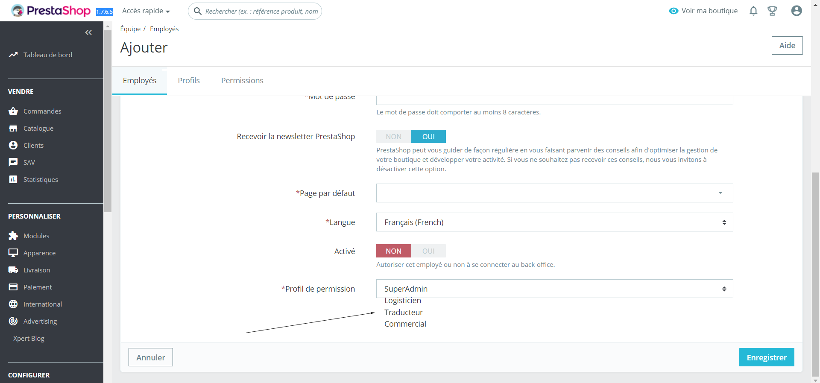Open International globe icon in sidebar

click(x=13, y=304)
